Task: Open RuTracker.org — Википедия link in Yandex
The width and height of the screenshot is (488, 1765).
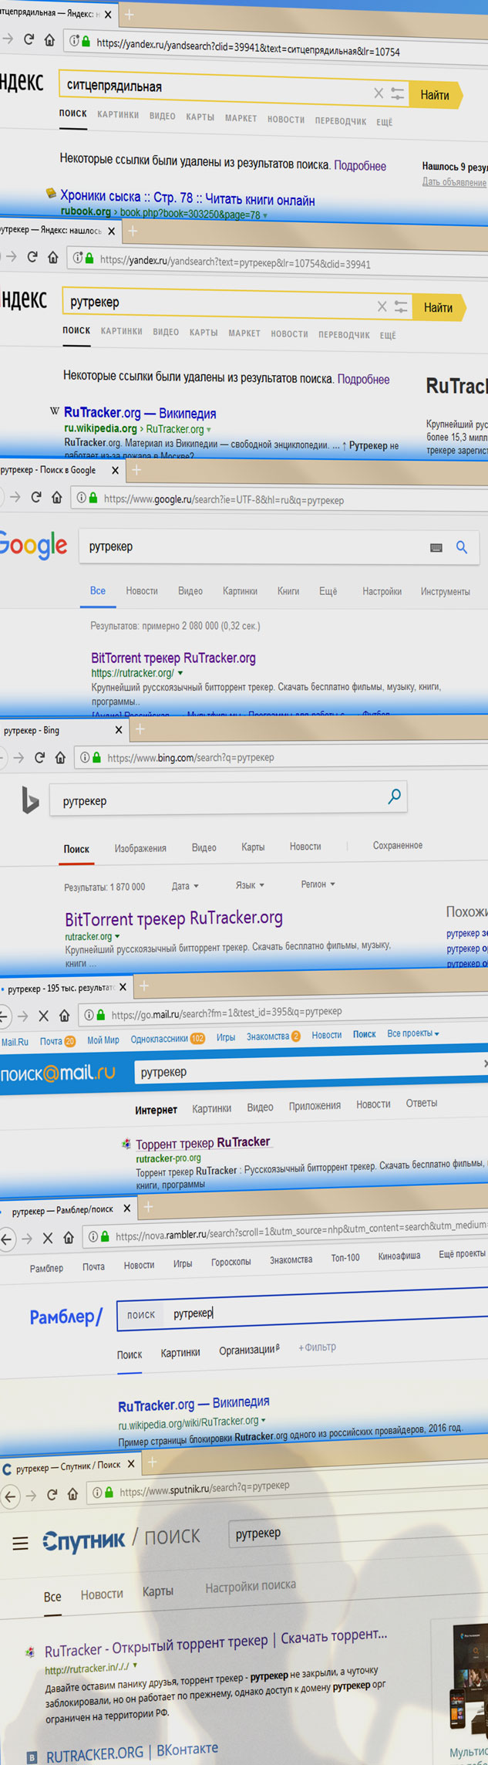Action: (140, 413)
